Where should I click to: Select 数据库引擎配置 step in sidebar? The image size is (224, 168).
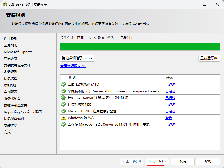tap(16, 105)
